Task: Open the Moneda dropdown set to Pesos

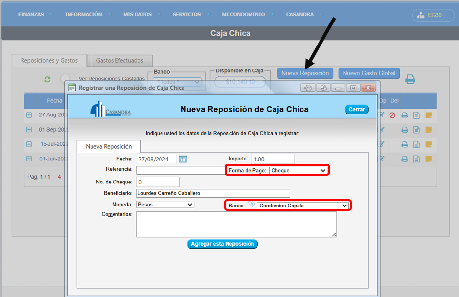Action: click(x=165, y=205)
